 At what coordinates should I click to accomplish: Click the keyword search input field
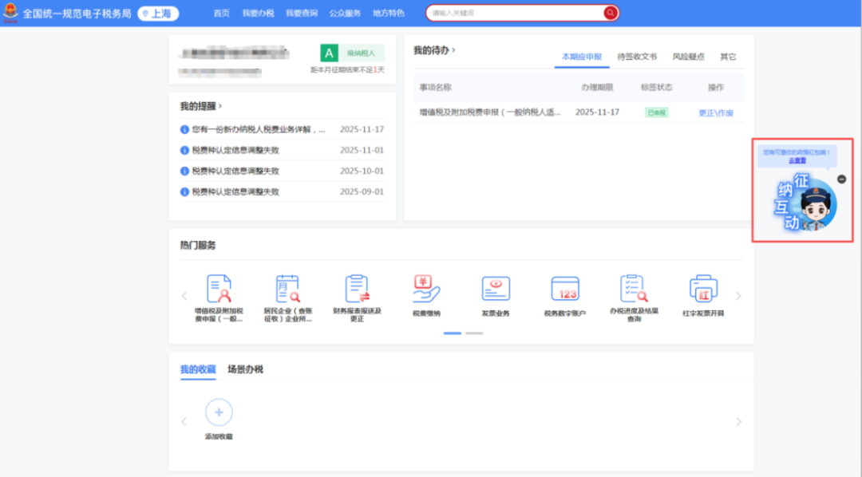point(511,13)
